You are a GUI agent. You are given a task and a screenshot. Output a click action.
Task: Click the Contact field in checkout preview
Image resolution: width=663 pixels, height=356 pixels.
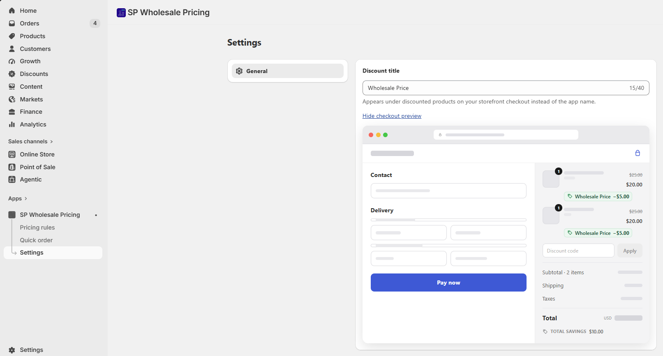(x=448, y=191)
